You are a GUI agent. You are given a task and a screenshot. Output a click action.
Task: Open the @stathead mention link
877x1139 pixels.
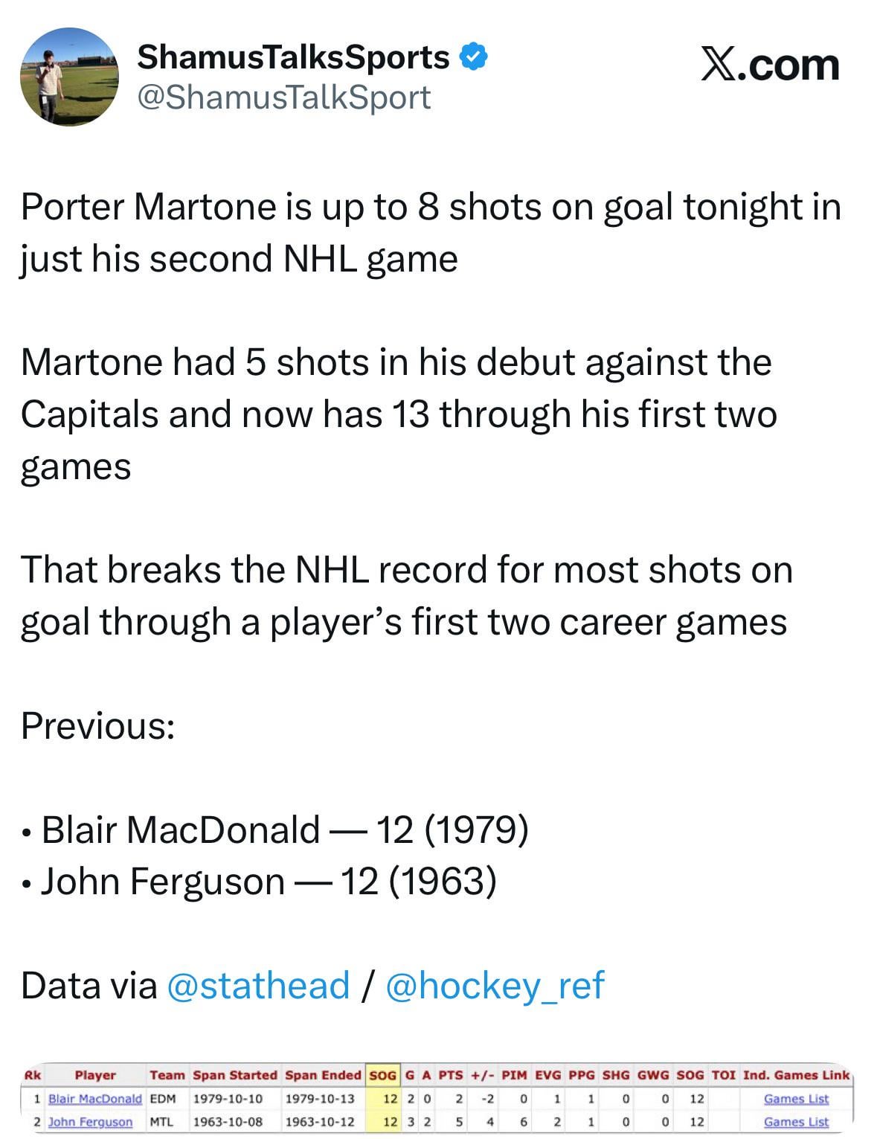258,985
